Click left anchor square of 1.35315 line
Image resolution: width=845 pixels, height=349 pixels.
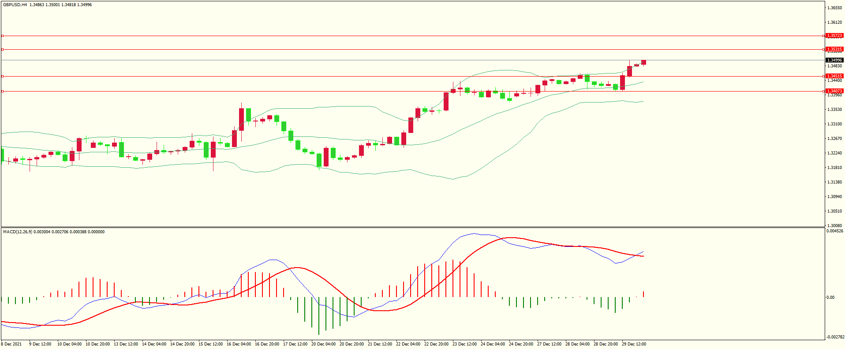tap(2, 49)
